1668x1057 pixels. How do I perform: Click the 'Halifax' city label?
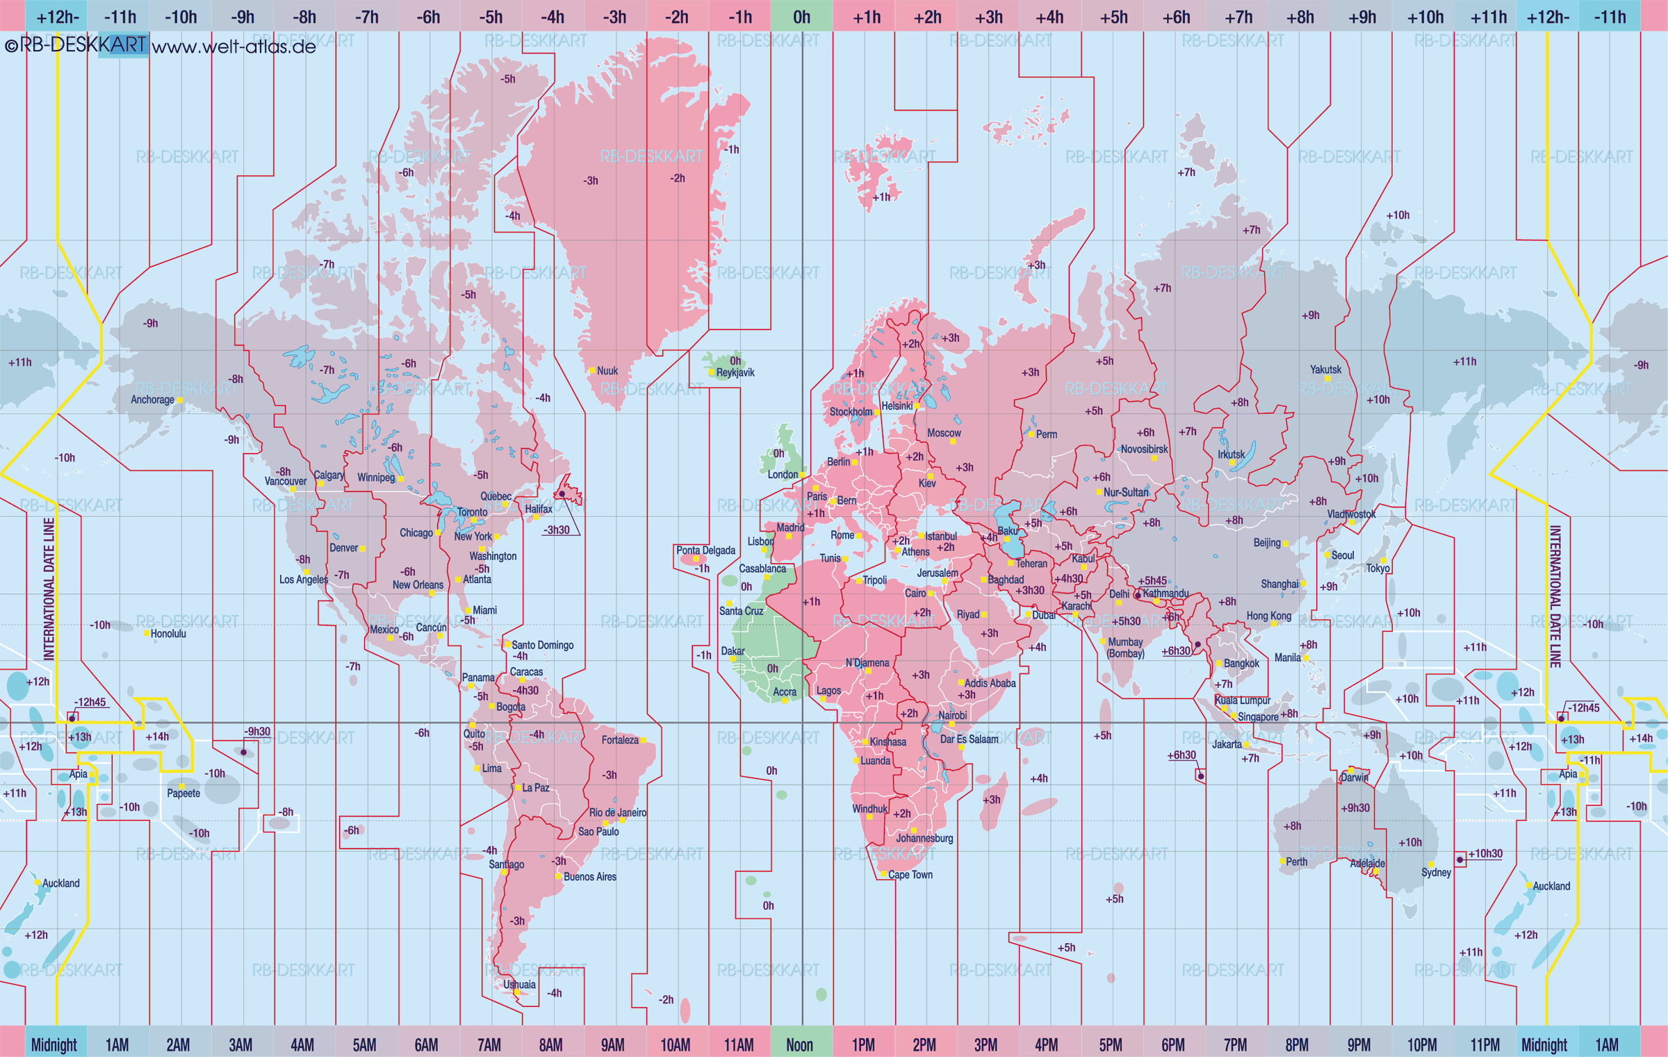tap(539, 509)
